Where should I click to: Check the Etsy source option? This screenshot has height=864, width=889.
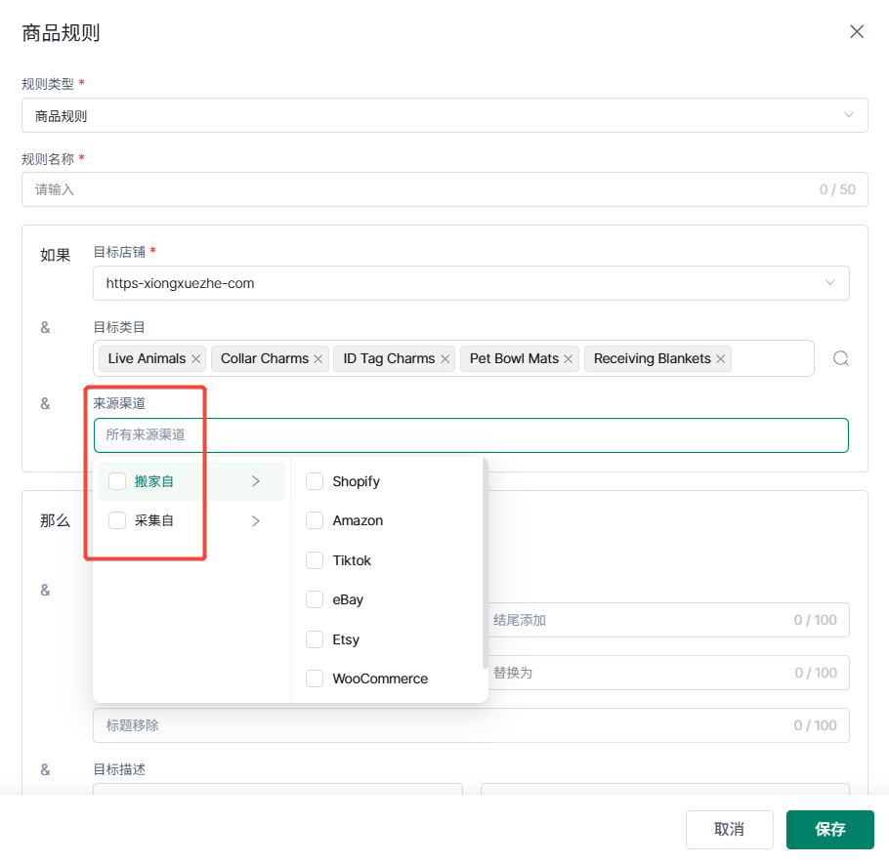pos(315,639)
